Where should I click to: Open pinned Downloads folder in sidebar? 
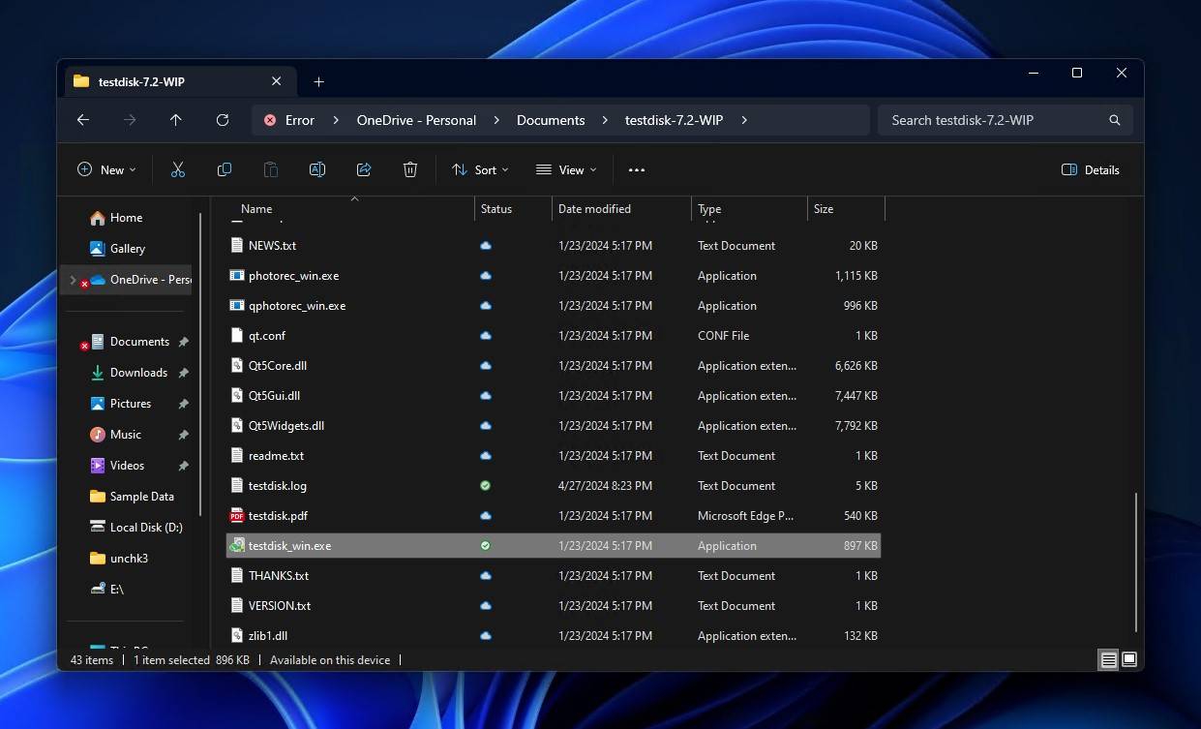[x=138, y=373]
